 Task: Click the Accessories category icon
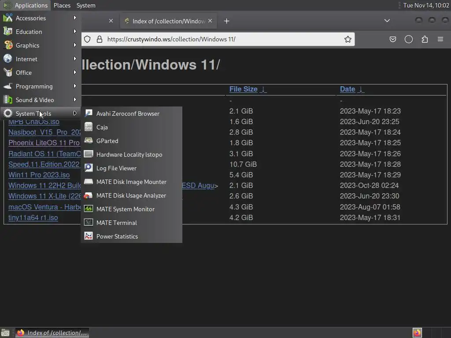8,18
